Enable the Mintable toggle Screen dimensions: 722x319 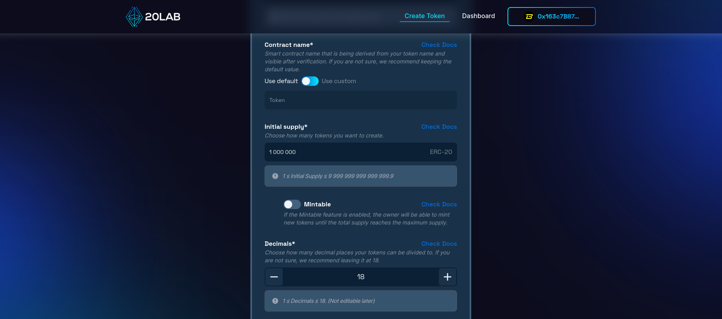[292, 204]
